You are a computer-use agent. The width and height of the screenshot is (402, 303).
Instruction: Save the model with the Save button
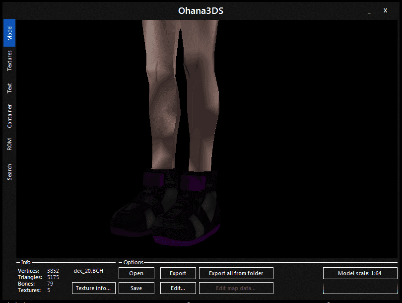tap(136, 288)
